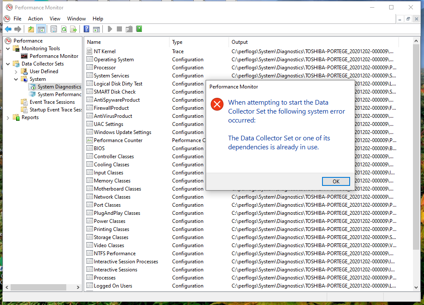Click the System Performance node icon
This screenshot has width=424, height=305.
coord(32,94)
